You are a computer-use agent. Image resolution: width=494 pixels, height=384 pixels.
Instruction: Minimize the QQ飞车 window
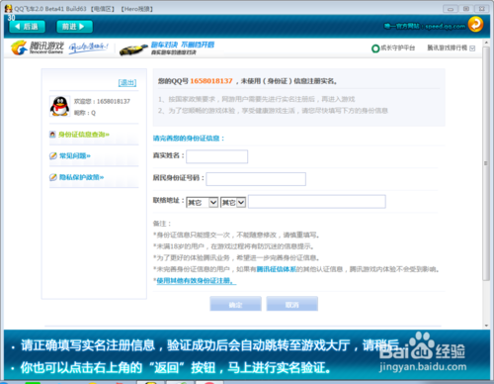coord(451,9)
